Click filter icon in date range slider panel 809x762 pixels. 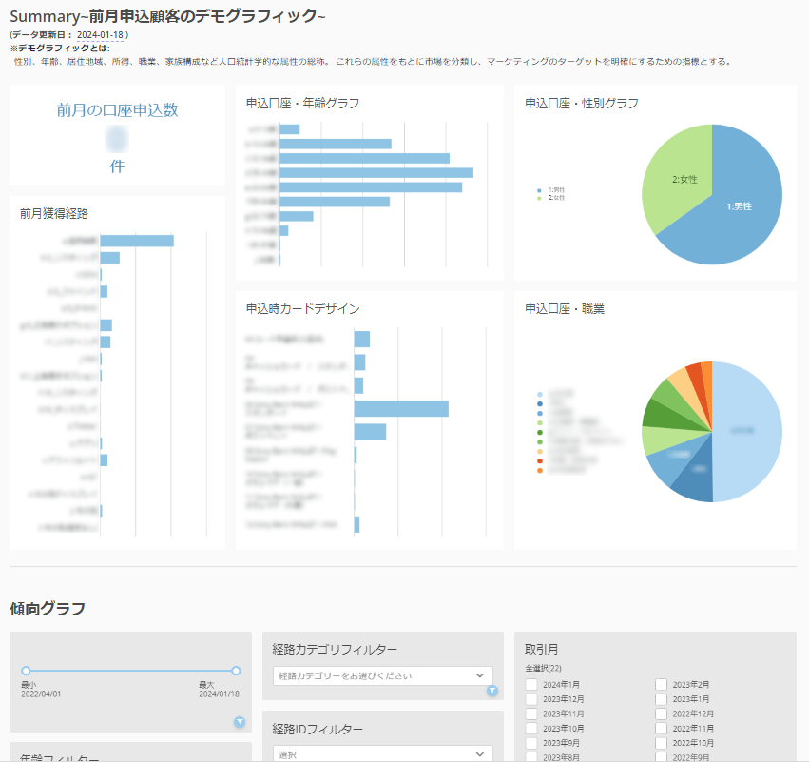tap(240, 722)
